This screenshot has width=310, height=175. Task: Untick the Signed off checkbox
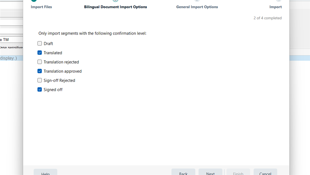point(39,89)
